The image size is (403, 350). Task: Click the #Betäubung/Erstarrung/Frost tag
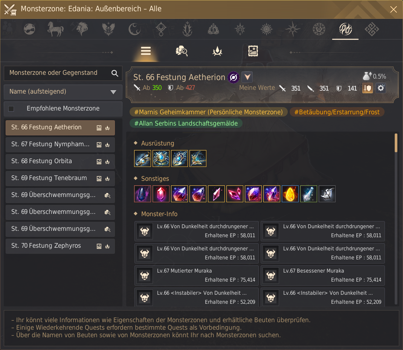[337, 112]
